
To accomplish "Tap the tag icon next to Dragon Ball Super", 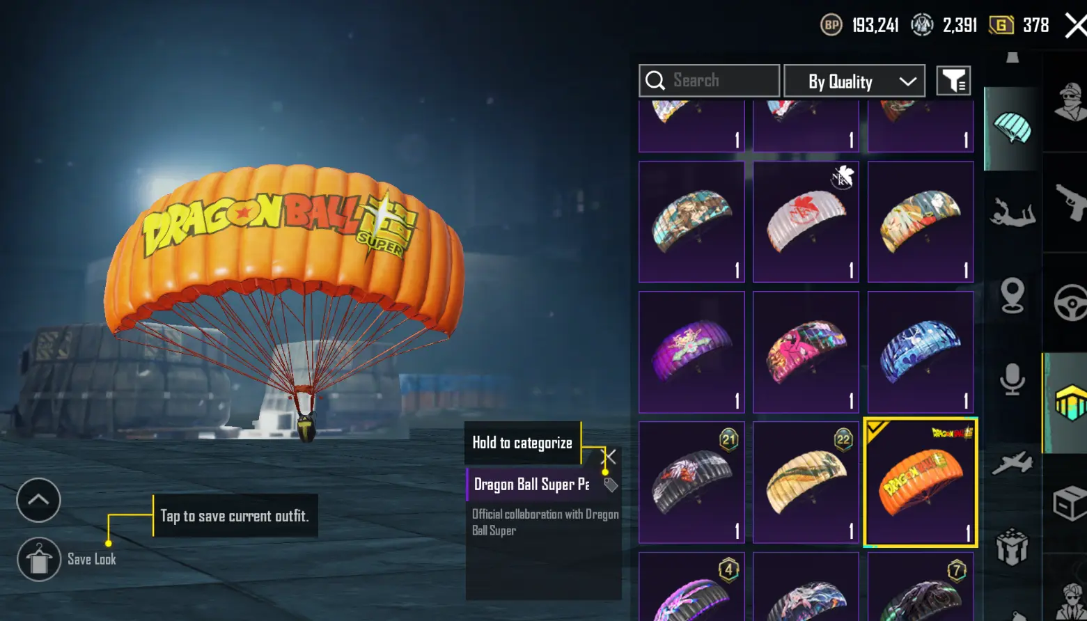I will (611, 485).
